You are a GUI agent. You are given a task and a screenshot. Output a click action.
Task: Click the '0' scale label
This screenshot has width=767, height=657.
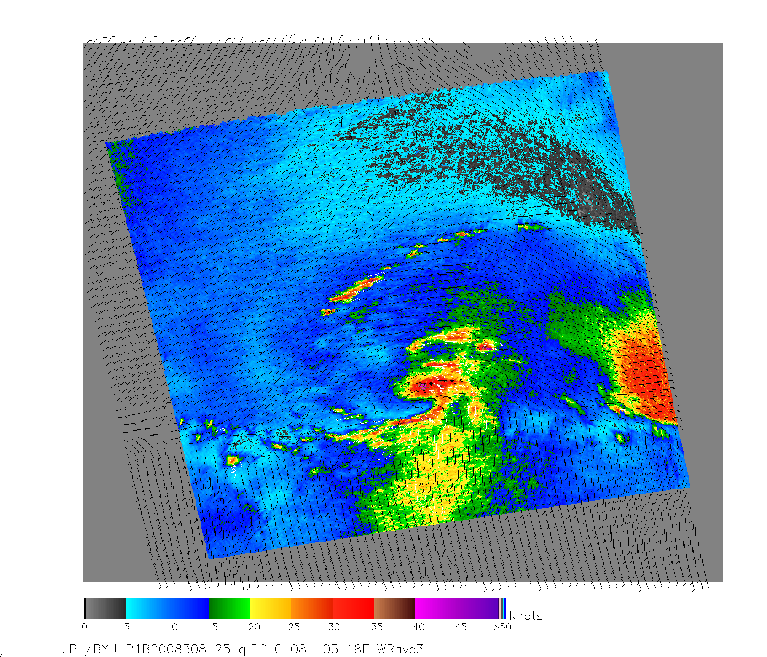85,627
